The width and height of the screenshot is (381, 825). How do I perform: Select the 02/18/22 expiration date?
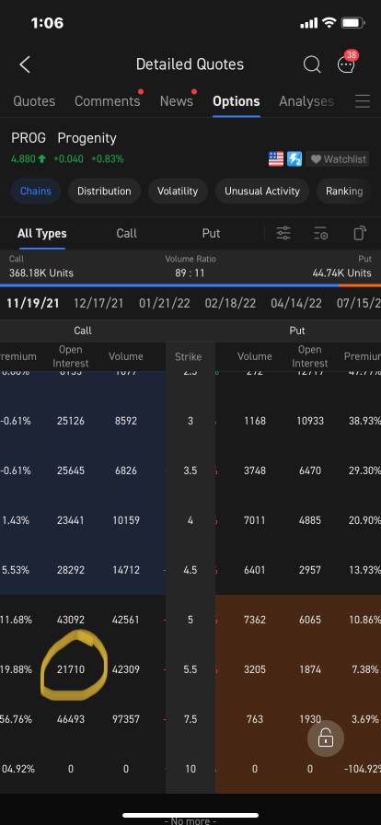pos(230,303)
